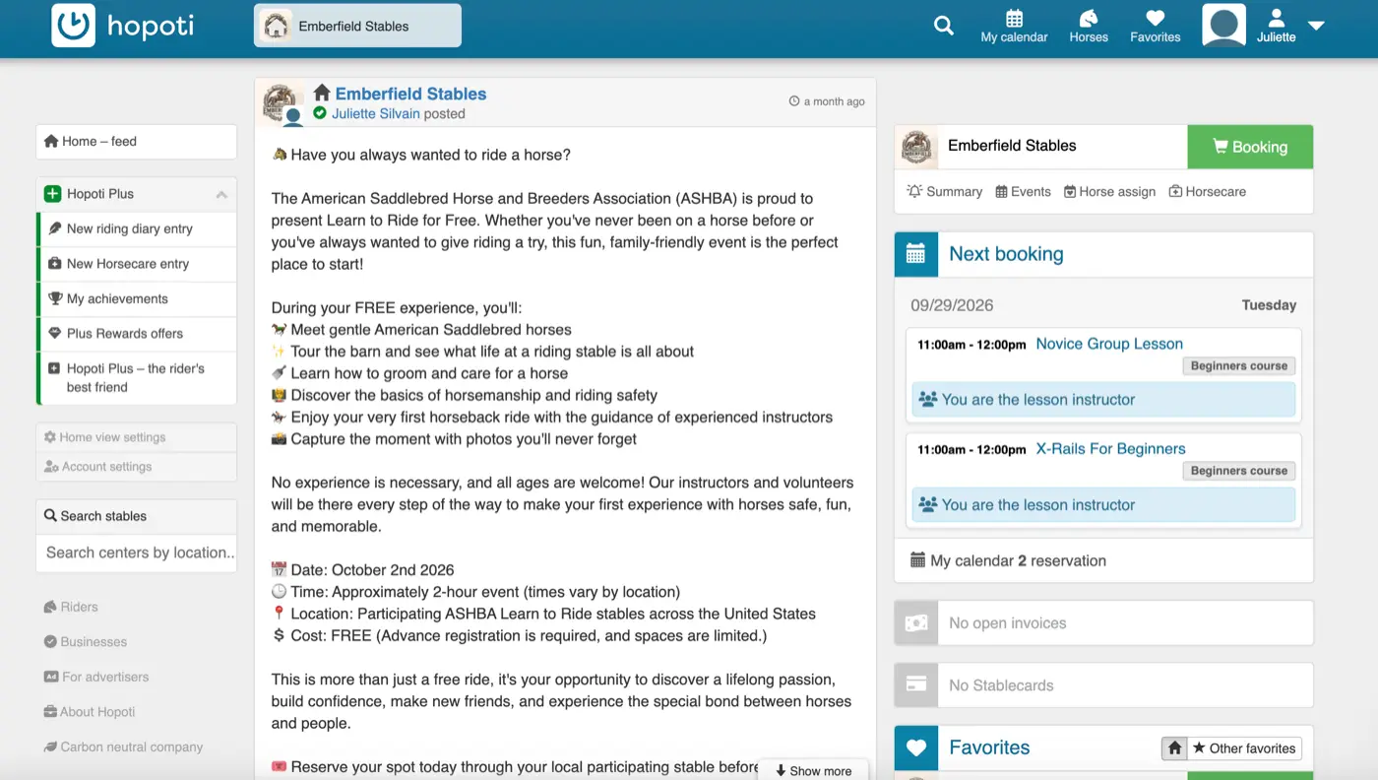1378x780 pixels.
Task: Open Plus Rewards offers
Action: [x=137, y=334]
